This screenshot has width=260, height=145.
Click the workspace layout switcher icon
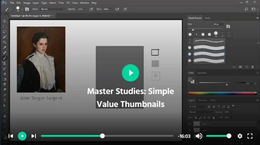(254, 9)
